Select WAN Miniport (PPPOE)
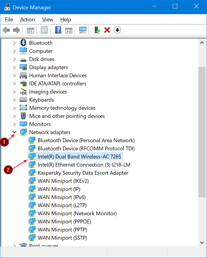Screen dimensions: 207x258 (x=64, y=222)
